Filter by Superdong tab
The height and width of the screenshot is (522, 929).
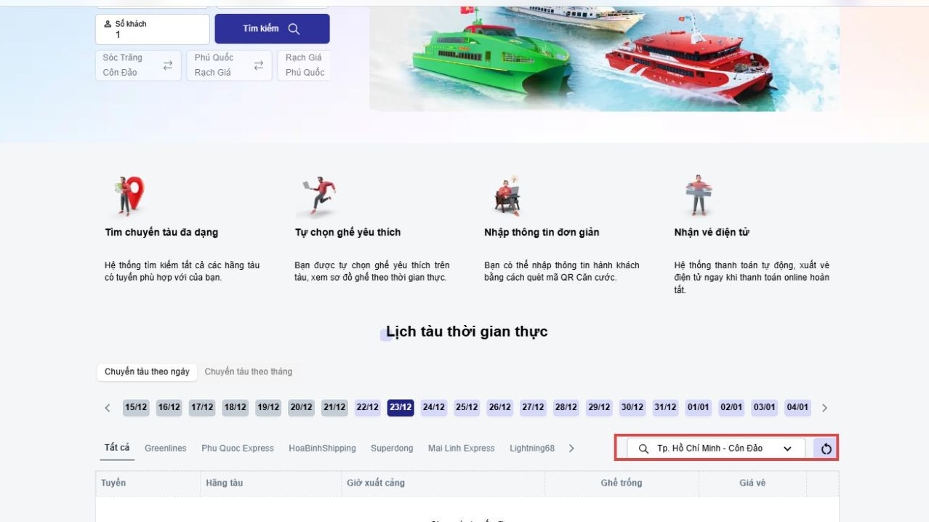coord(392,449)
